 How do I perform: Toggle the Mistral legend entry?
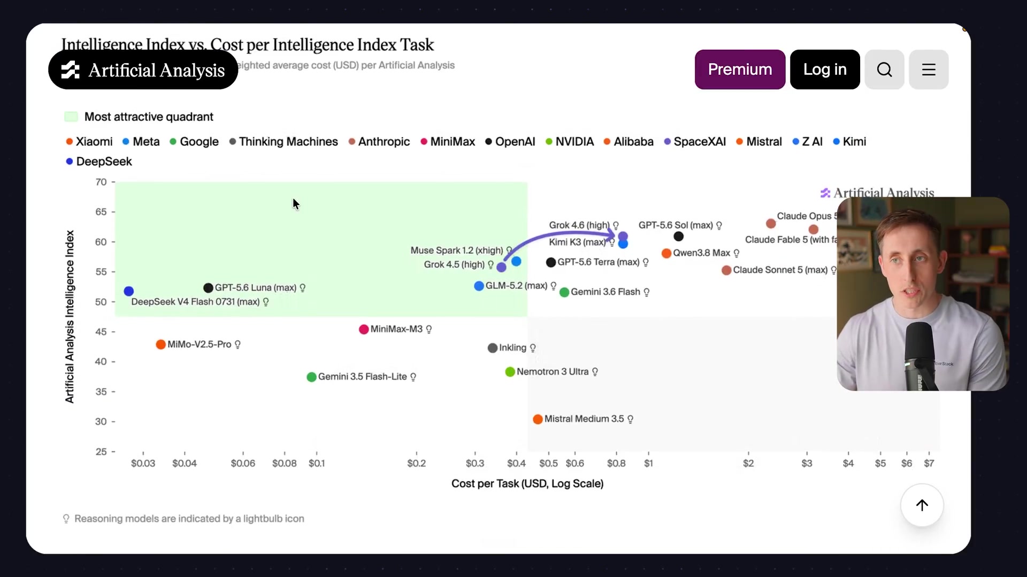point(759,142)
